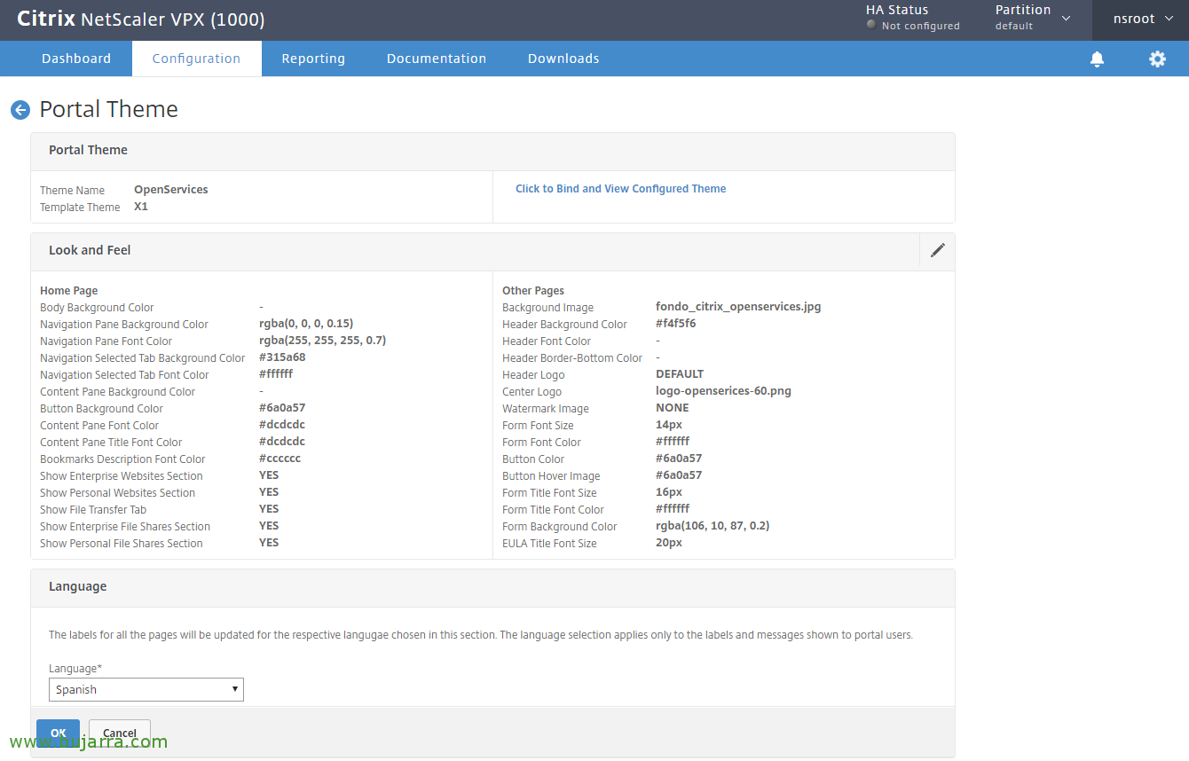
Task: Select Watermark Image value NONE
Action: [673, 408]
